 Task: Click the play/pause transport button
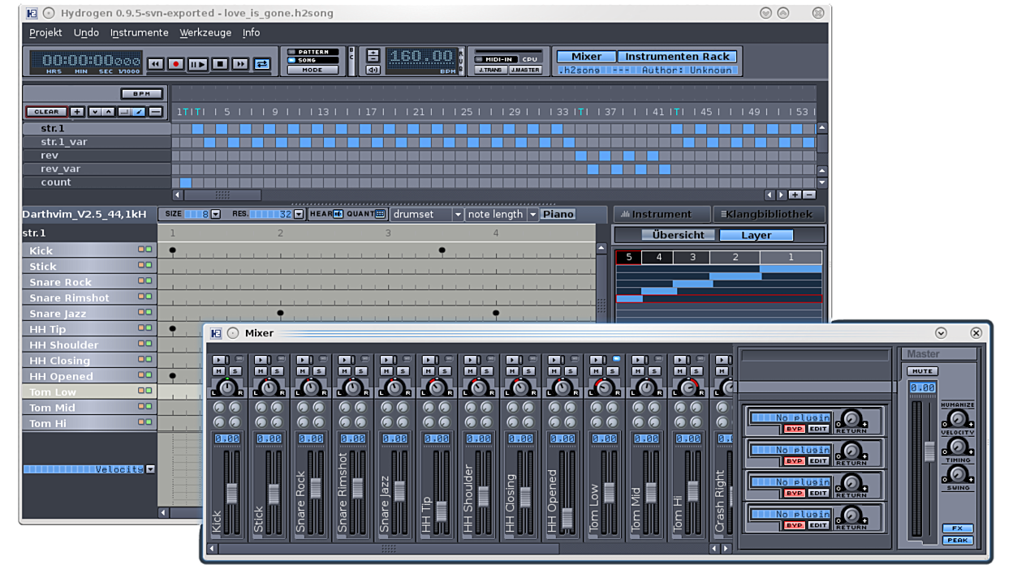[x=197, y=64]
